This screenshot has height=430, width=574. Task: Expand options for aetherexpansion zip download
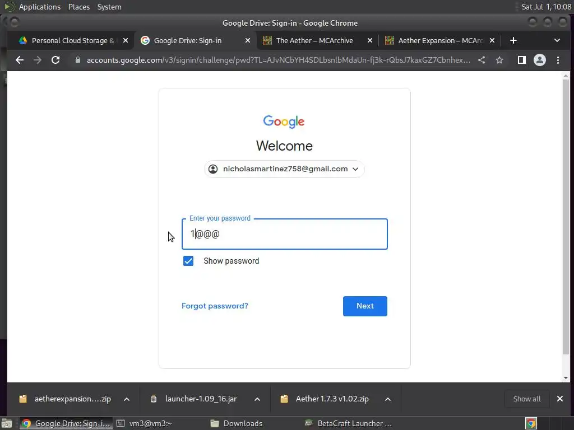click(x=127, y=399)
